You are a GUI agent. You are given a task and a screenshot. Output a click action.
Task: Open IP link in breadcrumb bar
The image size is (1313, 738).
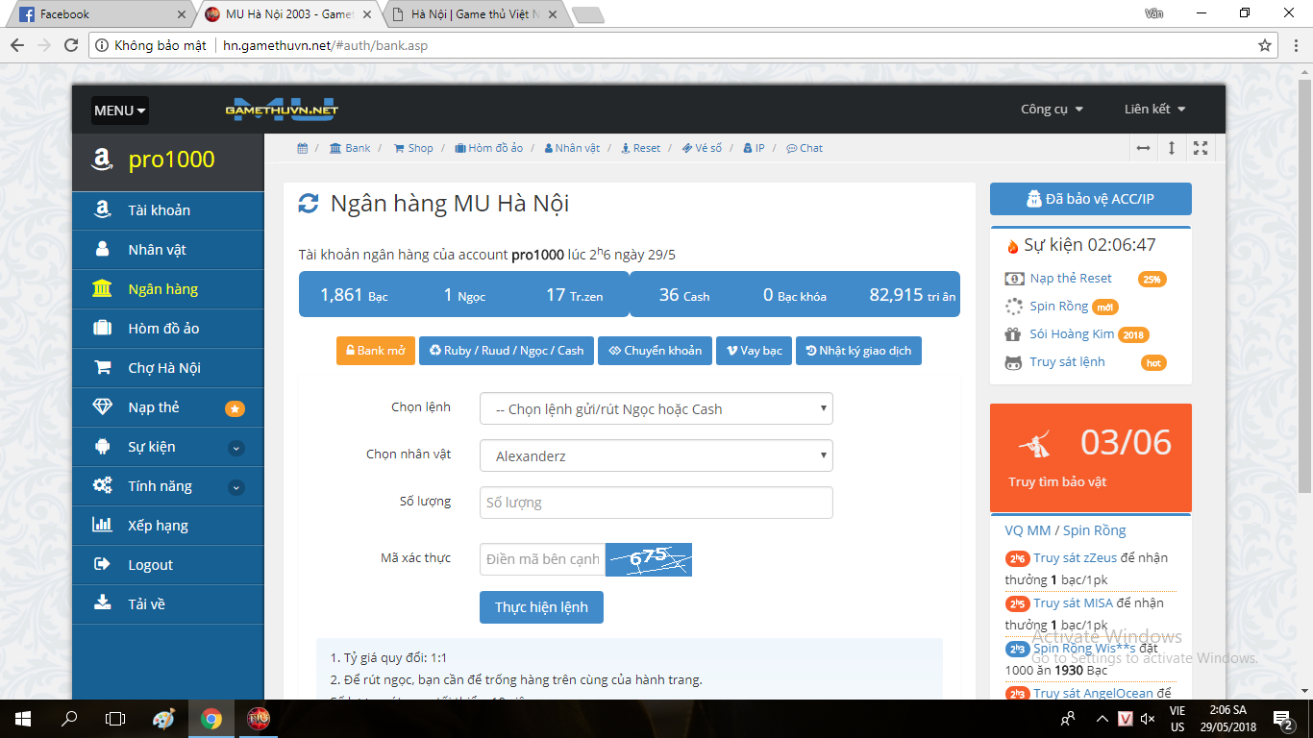coord(754,148)
